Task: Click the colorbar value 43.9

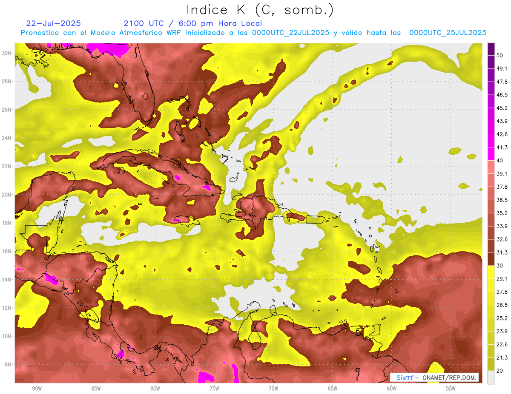Action: tap(502, 121)
